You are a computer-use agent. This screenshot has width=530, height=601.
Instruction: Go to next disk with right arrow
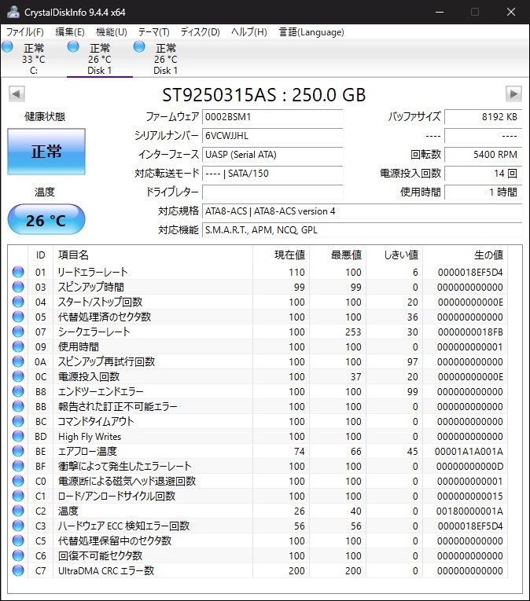(x=513, y=94)
